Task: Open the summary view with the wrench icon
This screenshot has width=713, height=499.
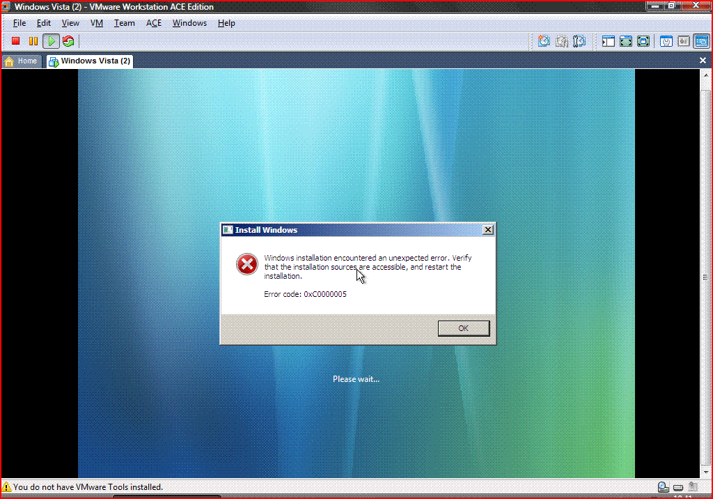Action: pyautogui.click(x=666, y=41)
